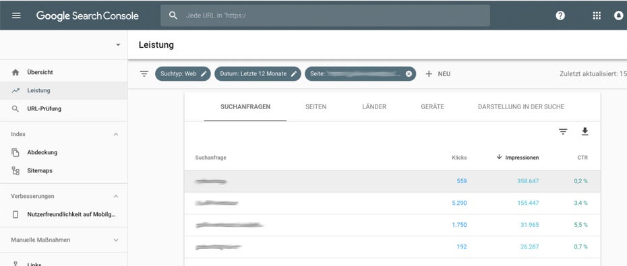
Task: Switch to the GERÄTE tab
Action: pos(432,106)
